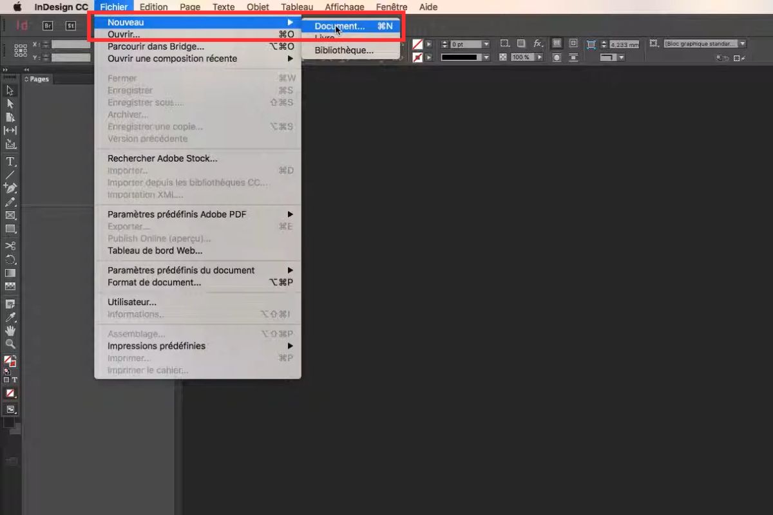Select the Pen tool
The width and height of the screenshot is (773, 515).
click(x=10, y=188)
